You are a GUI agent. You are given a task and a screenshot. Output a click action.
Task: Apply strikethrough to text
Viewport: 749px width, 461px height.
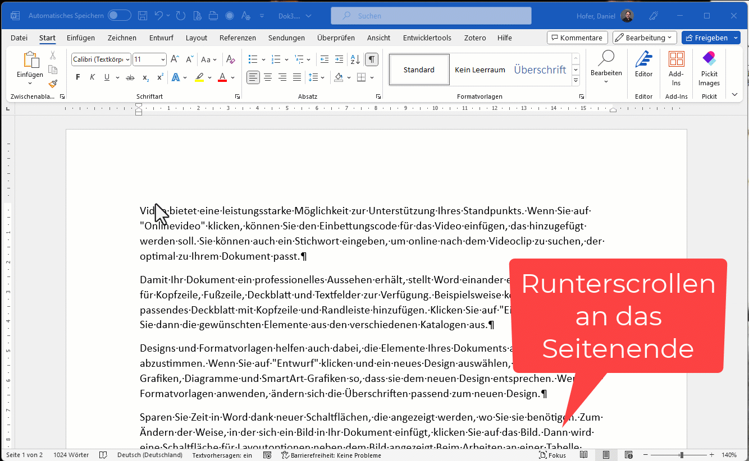(x=130, y=77)
